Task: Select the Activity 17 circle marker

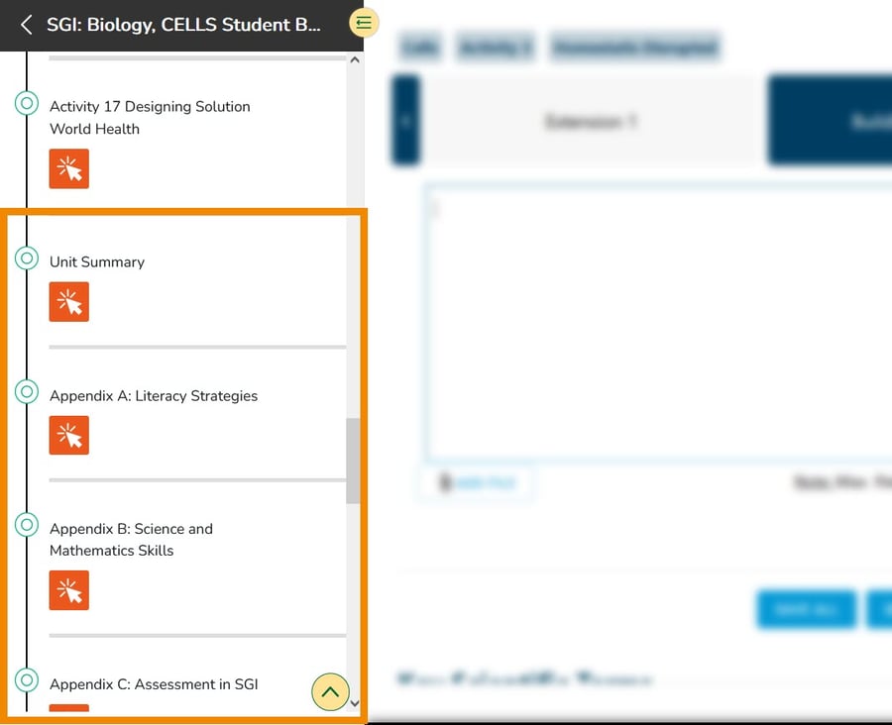Action: (x=27, y=103)
